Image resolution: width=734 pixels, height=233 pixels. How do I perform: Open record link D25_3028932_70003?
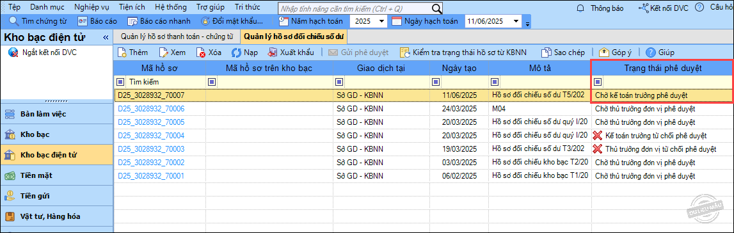pos(151,149)
